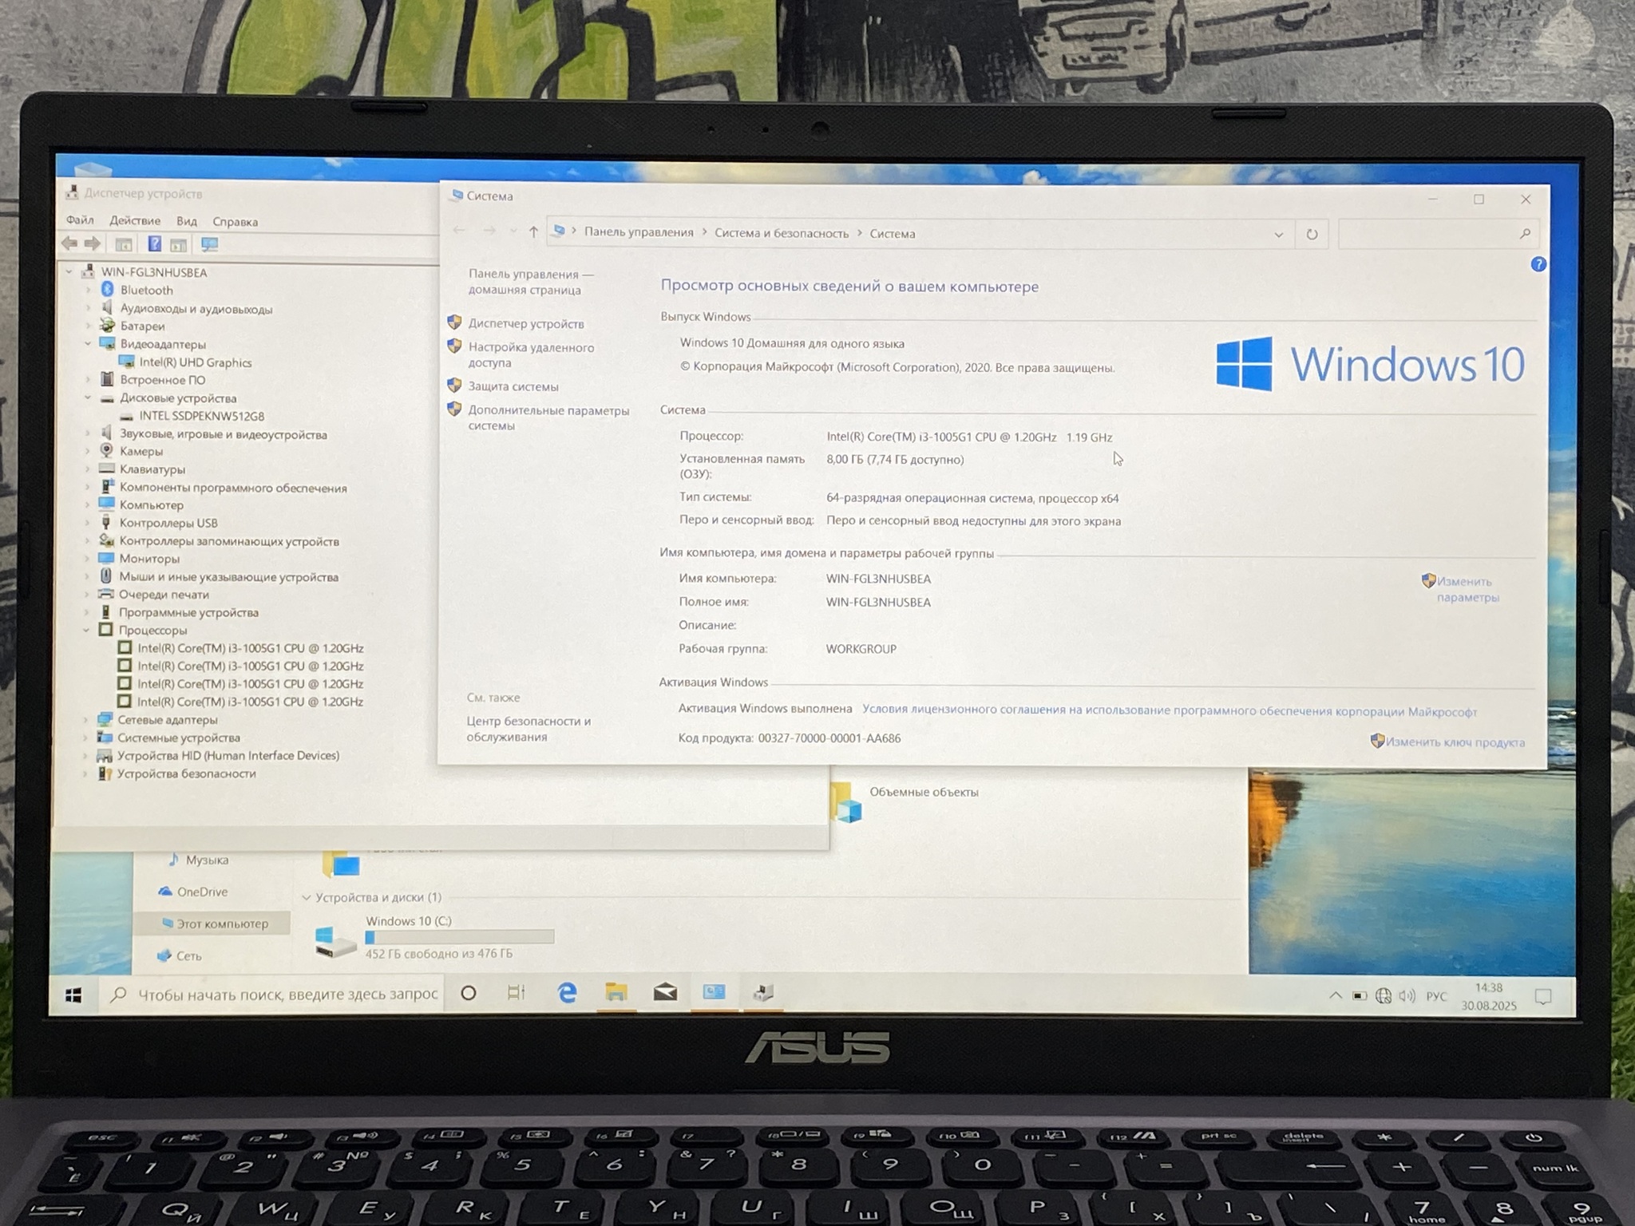
Task: Click the scan hardware monitor toolbar icon
Action: tap(209, 244)
